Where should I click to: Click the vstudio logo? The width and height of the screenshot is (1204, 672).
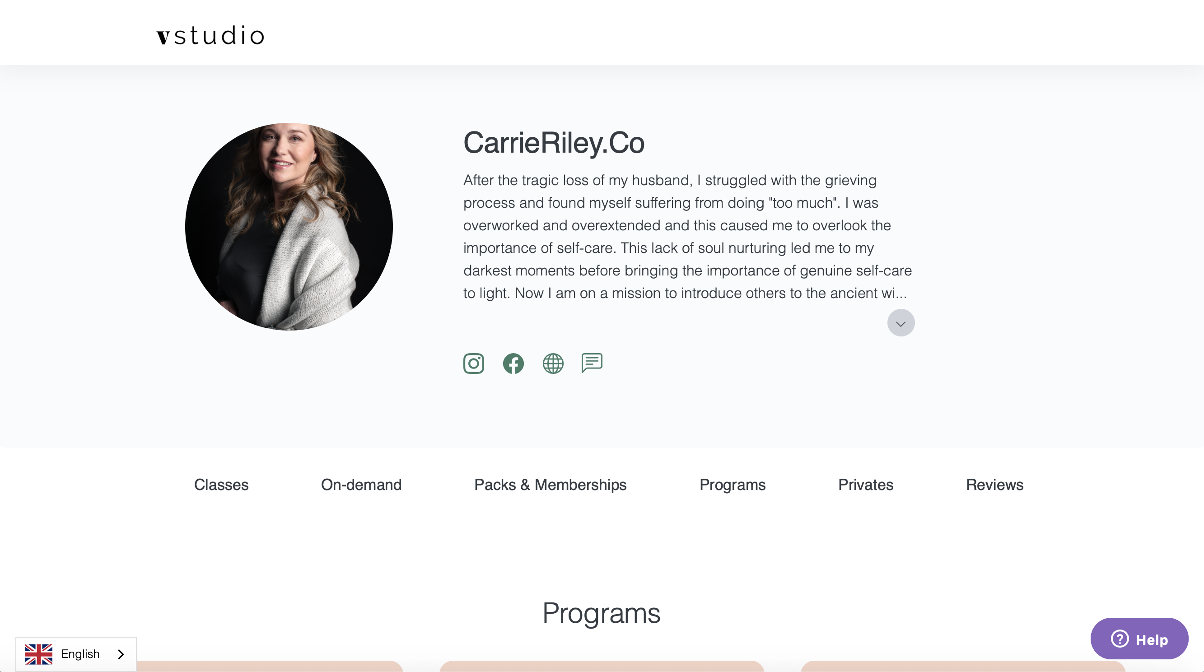point(210,36)
